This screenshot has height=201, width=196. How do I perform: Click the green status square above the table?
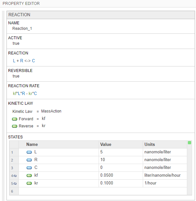click(x=190, y=143)
